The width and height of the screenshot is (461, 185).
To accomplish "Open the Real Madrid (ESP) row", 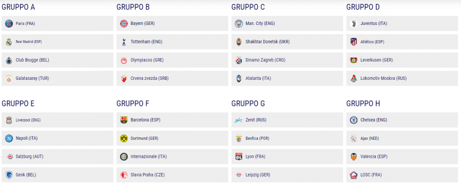I will click(x=57, y=42).
